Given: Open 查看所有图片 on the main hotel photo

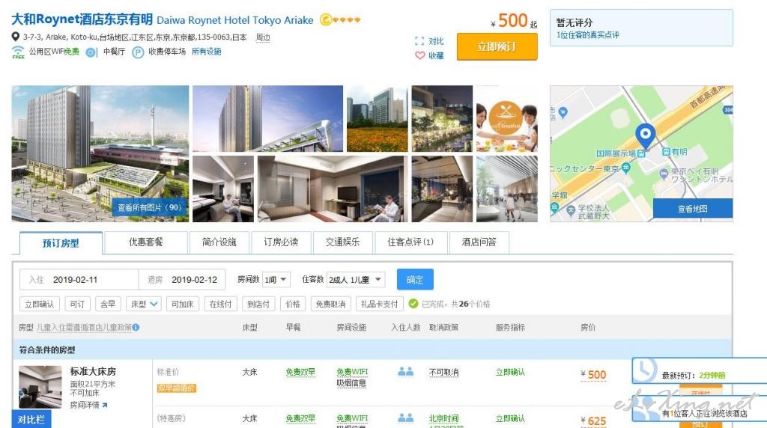Looking at the screenshot, I should (x=150, y=207).
